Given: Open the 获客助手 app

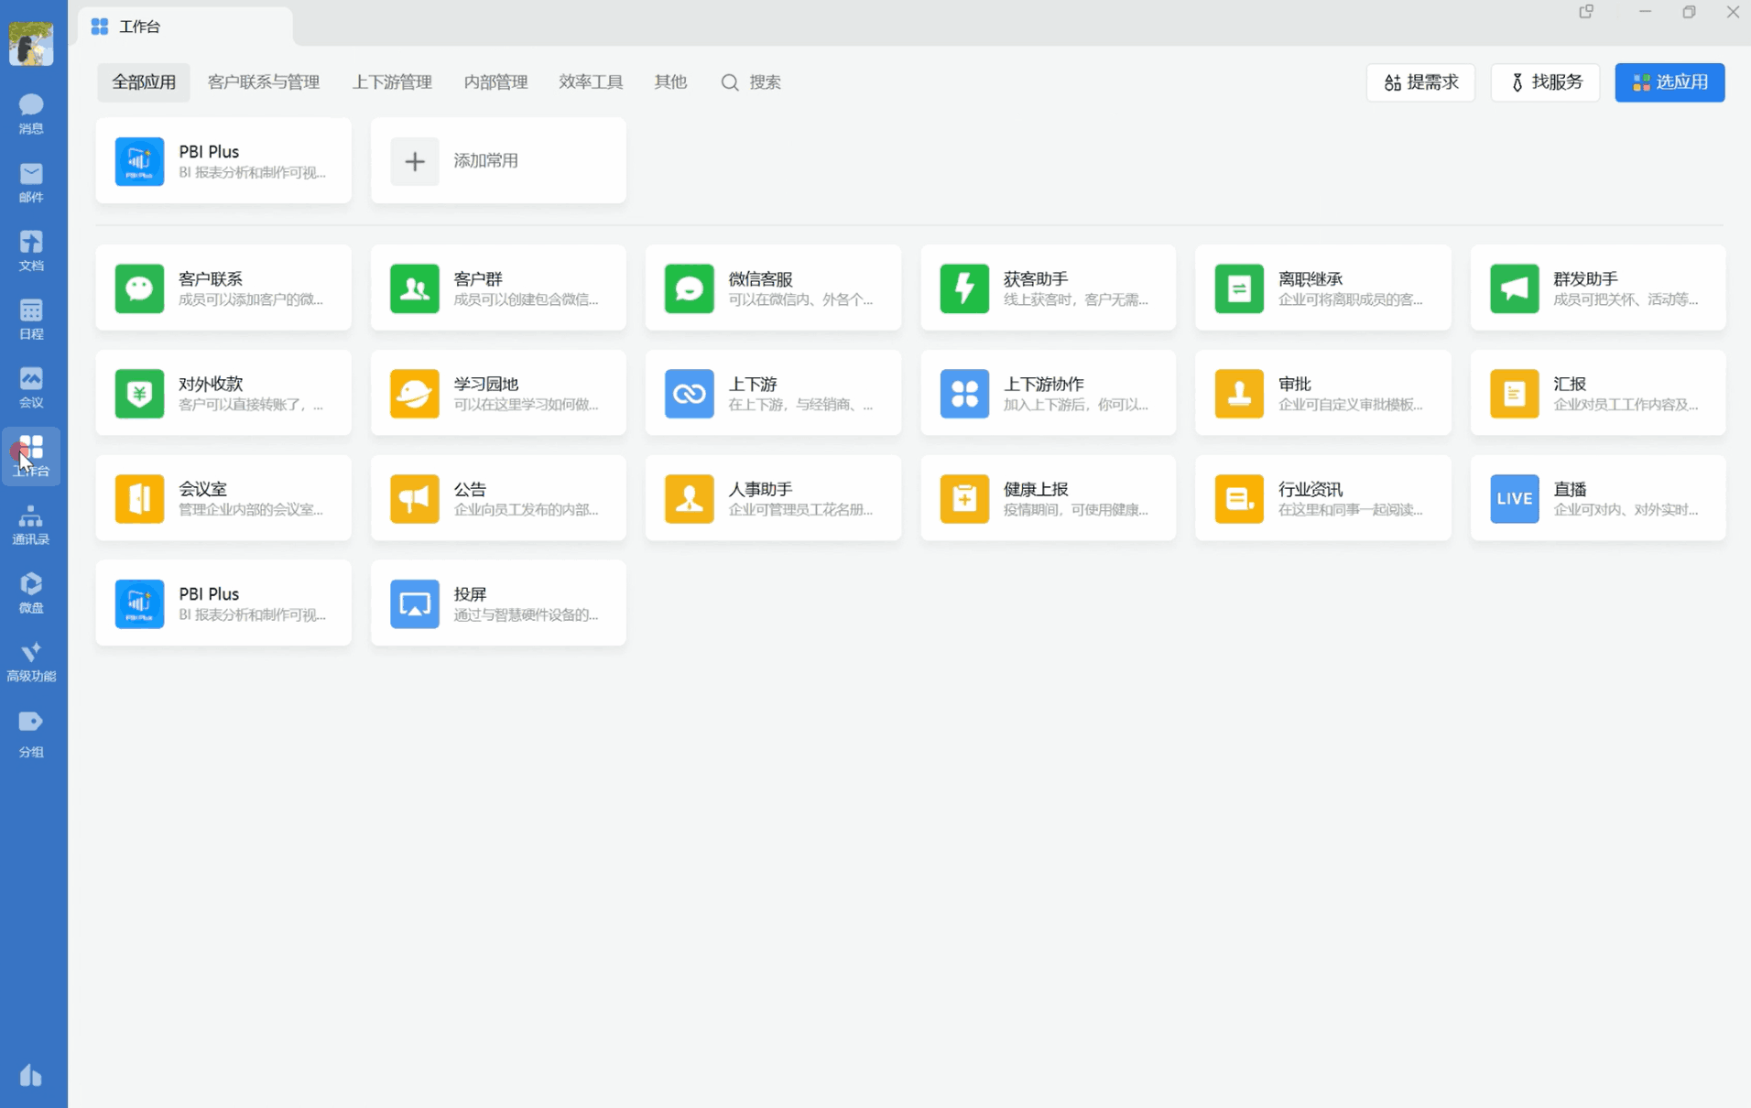Looking at the screenshot, I should [x=1049, y=288].
